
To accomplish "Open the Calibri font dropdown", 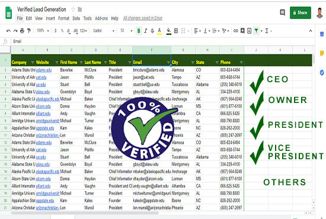I will point(104,31).
